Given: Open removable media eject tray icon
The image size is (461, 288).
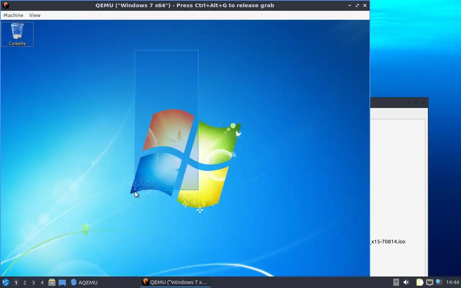Looking at the screenshot, I should [396, 282].
